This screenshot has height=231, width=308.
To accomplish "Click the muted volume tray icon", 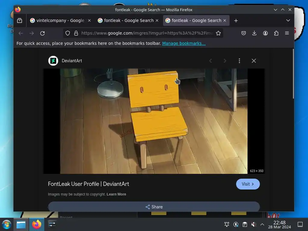I will 254,224.
